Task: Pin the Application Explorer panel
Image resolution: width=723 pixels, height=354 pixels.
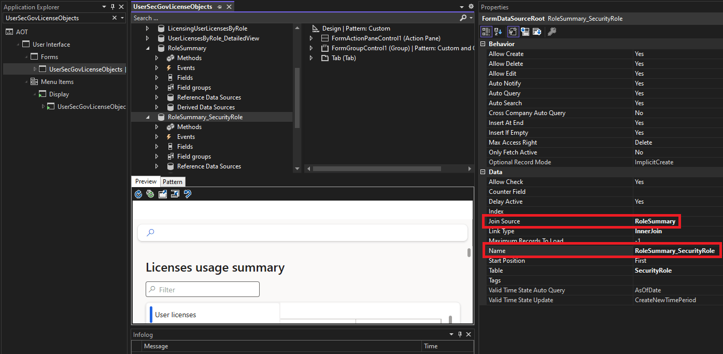Action: pos(112,7)
